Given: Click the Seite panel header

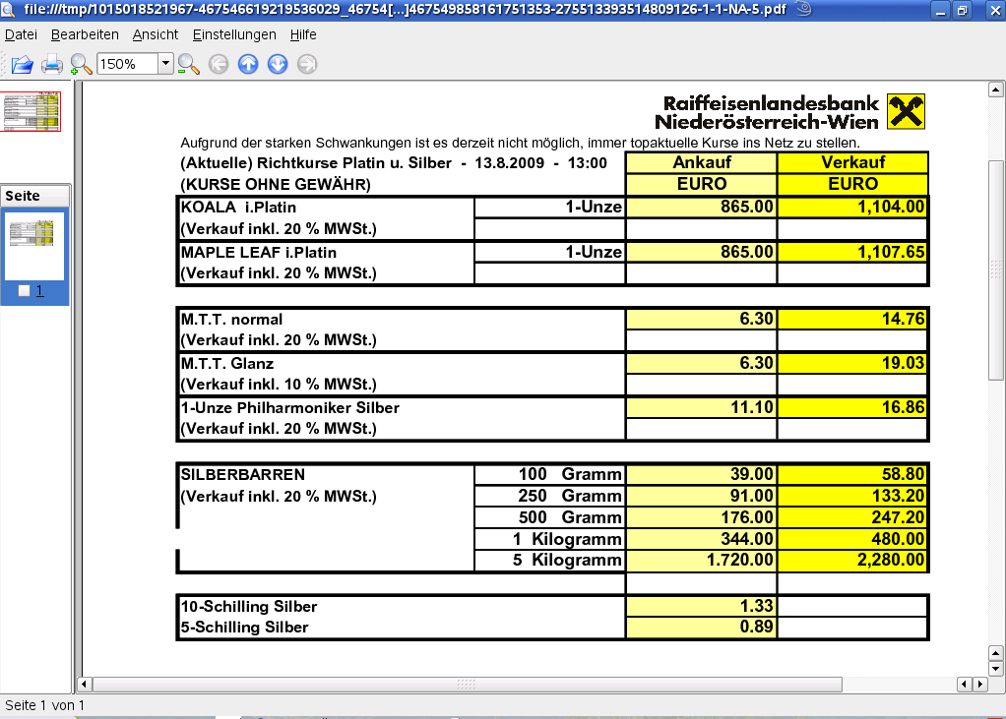Looking at the screenshot, I should [x=35, y=196].
